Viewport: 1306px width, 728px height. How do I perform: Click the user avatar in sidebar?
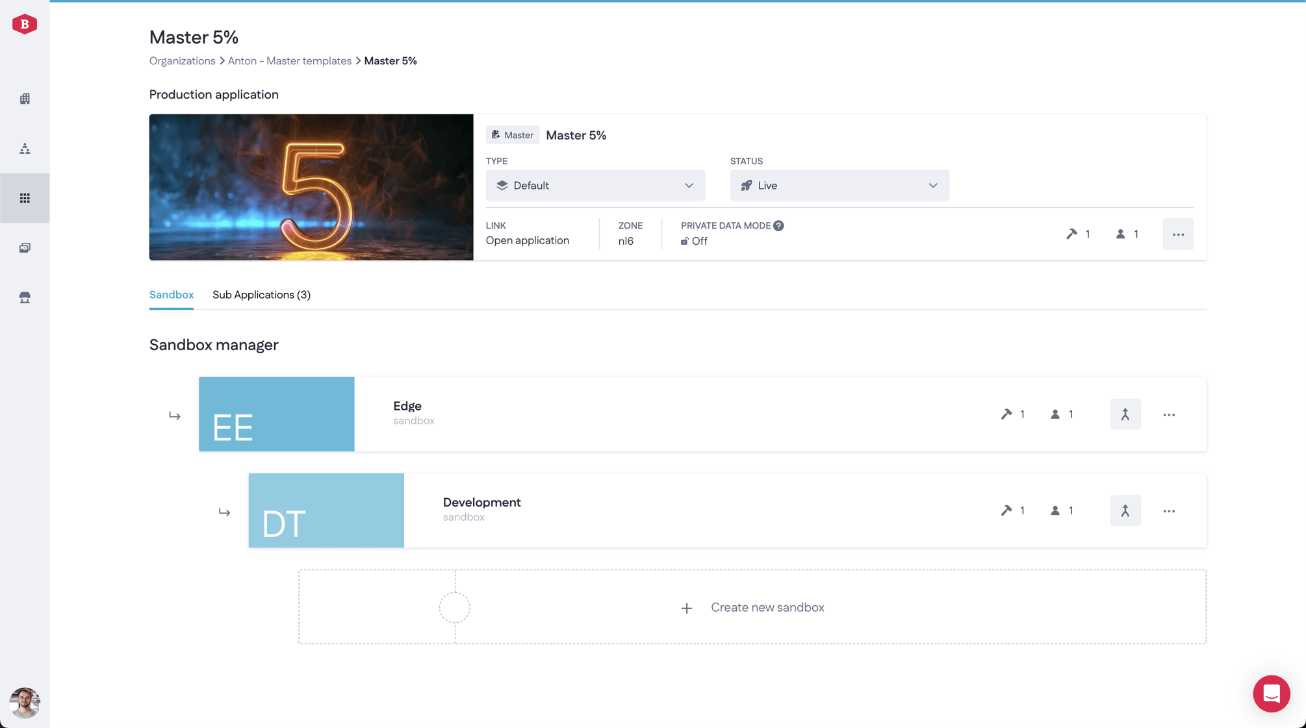[25, 703]
